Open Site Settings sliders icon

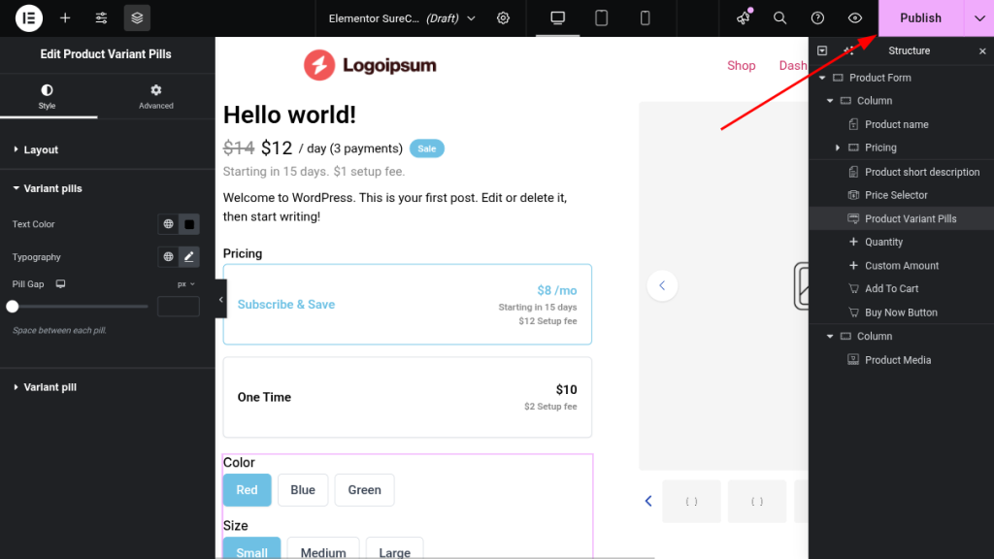(x=101, y=17)
